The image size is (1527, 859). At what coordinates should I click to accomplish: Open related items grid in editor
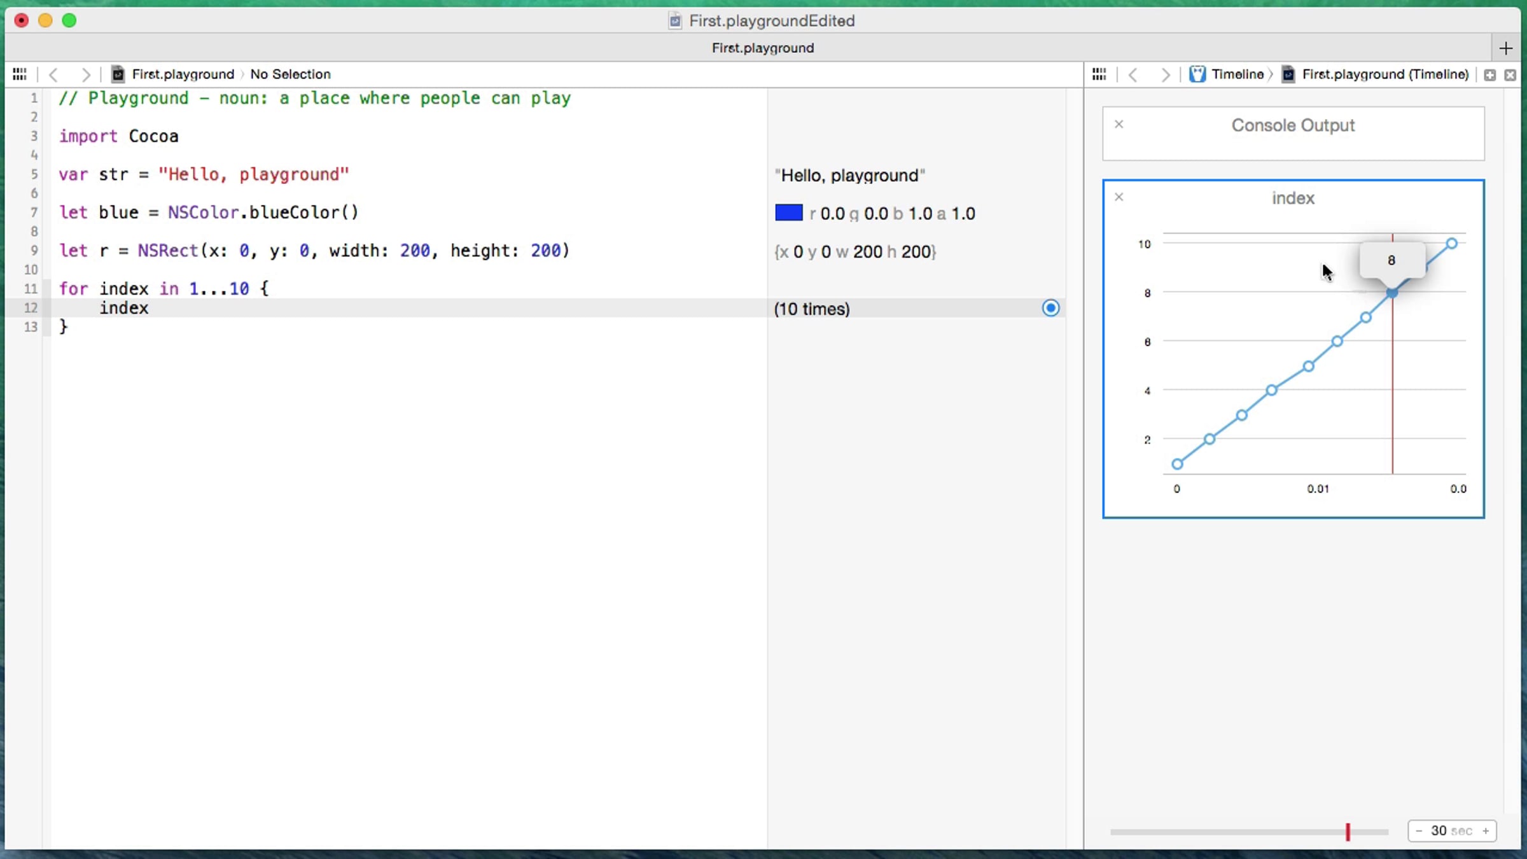coord(20,74)
